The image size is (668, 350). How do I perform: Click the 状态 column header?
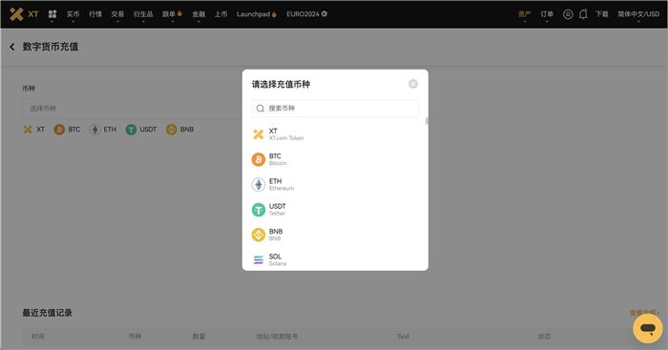point(545,337)
